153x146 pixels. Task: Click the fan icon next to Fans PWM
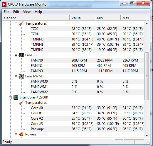(x=21, y=76)
